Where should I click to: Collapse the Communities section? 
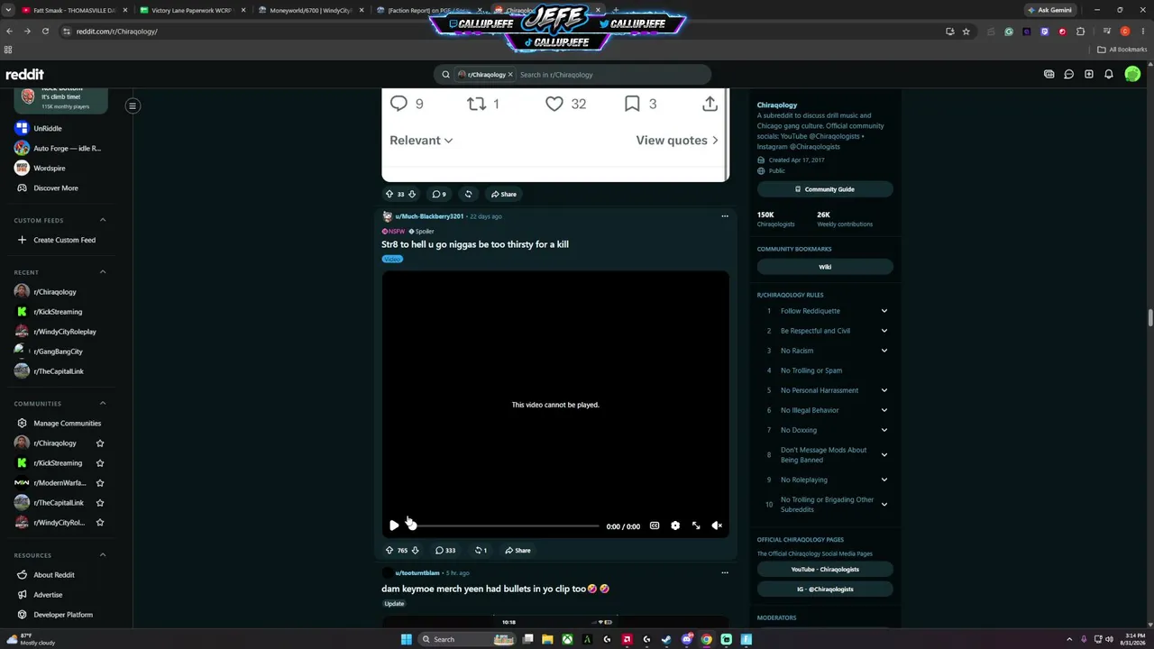103,403
